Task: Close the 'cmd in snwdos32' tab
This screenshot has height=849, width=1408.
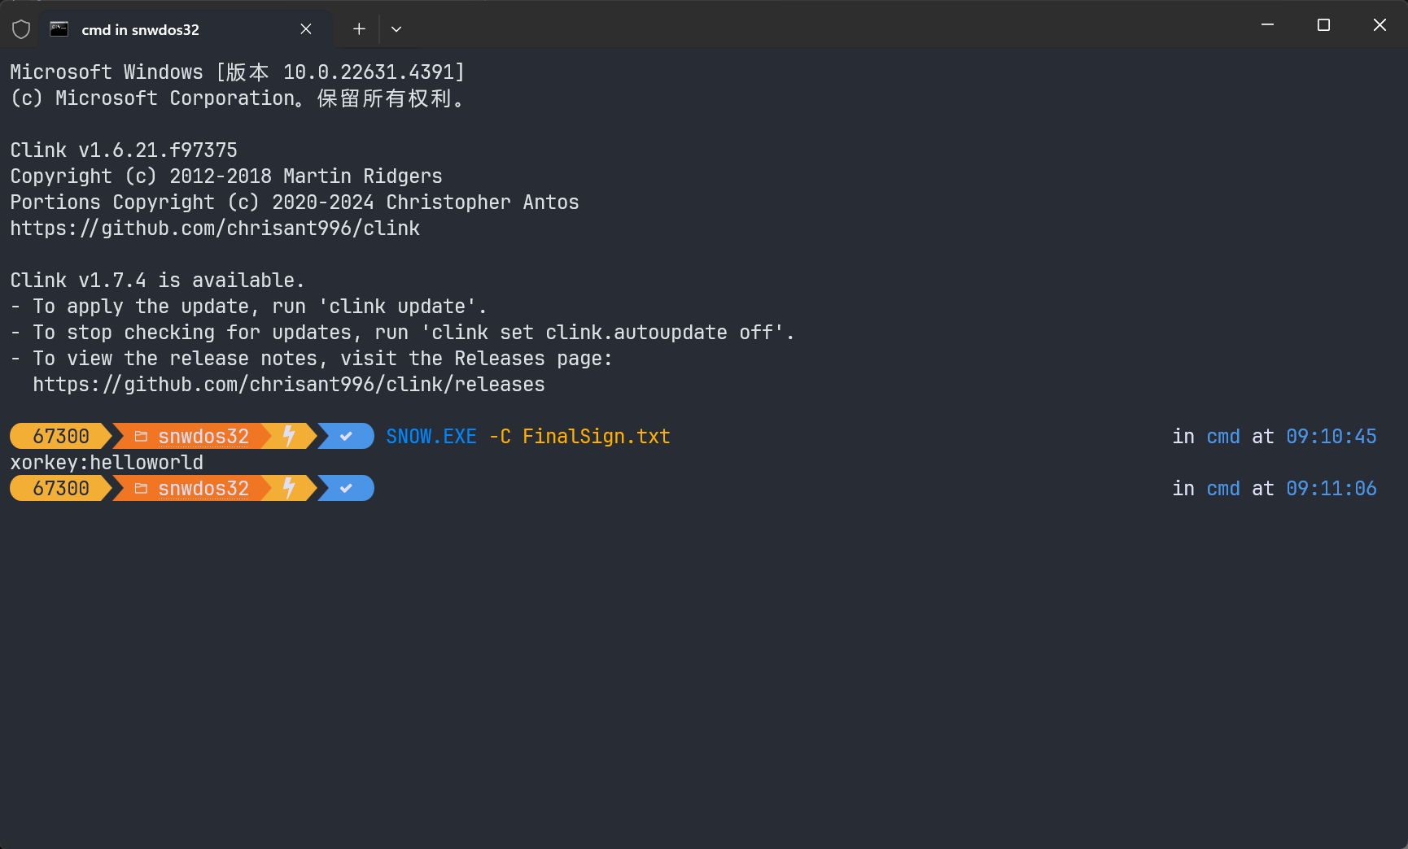Action: [306, 29]
